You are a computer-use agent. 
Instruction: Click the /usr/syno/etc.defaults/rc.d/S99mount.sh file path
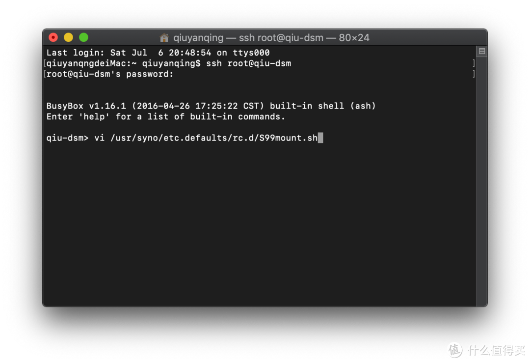tap(214, 138)
